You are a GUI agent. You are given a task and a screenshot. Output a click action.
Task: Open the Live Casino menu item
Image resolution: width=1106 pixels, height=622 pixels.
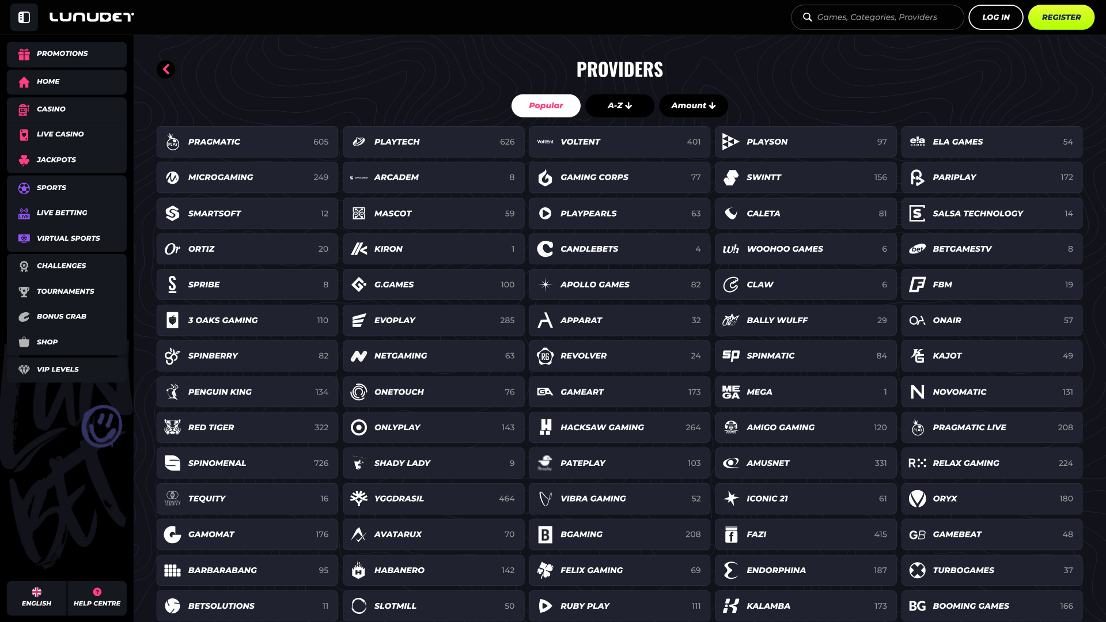tap(60, 134)
